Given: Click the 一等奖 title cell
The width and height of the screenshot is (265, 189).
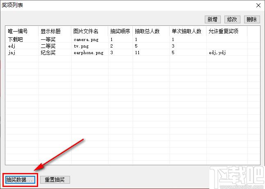Looking at the screenshot, I should [48, 39].
